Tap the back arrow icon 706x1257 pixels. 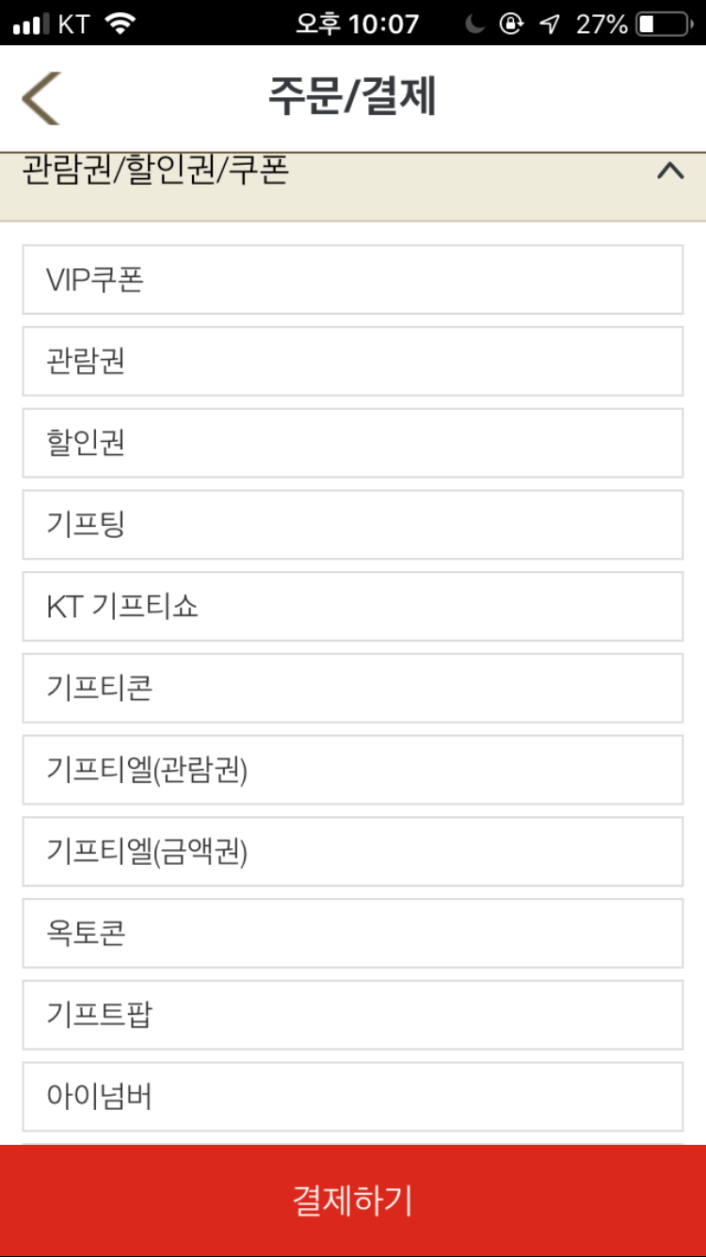coord(40,98)
